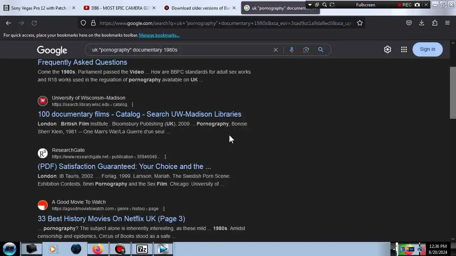Close the Sony Vegas Pro tab

(x=73, y=8)
